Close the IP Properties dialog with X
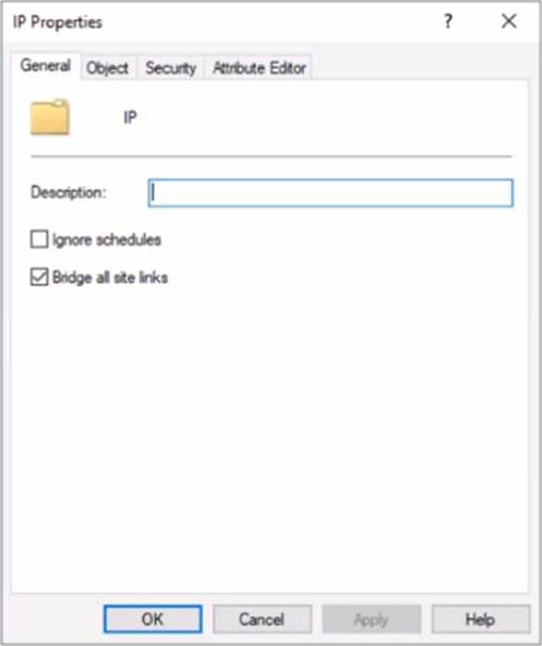Viewport: 542px width, 646px height. click(x=509, y=21)
